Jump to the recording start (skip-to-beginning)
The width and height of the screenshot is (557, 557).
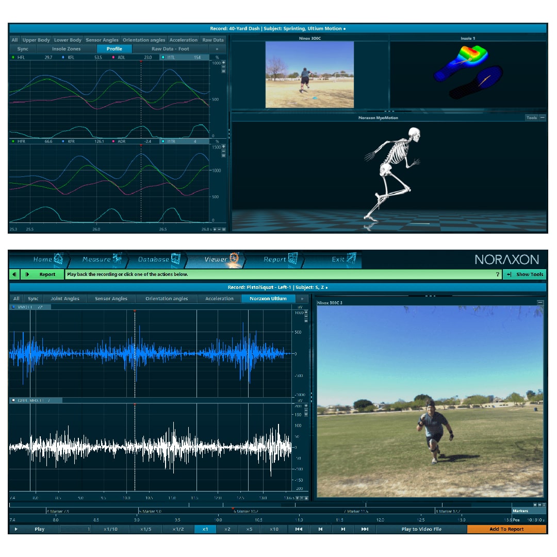298,529
